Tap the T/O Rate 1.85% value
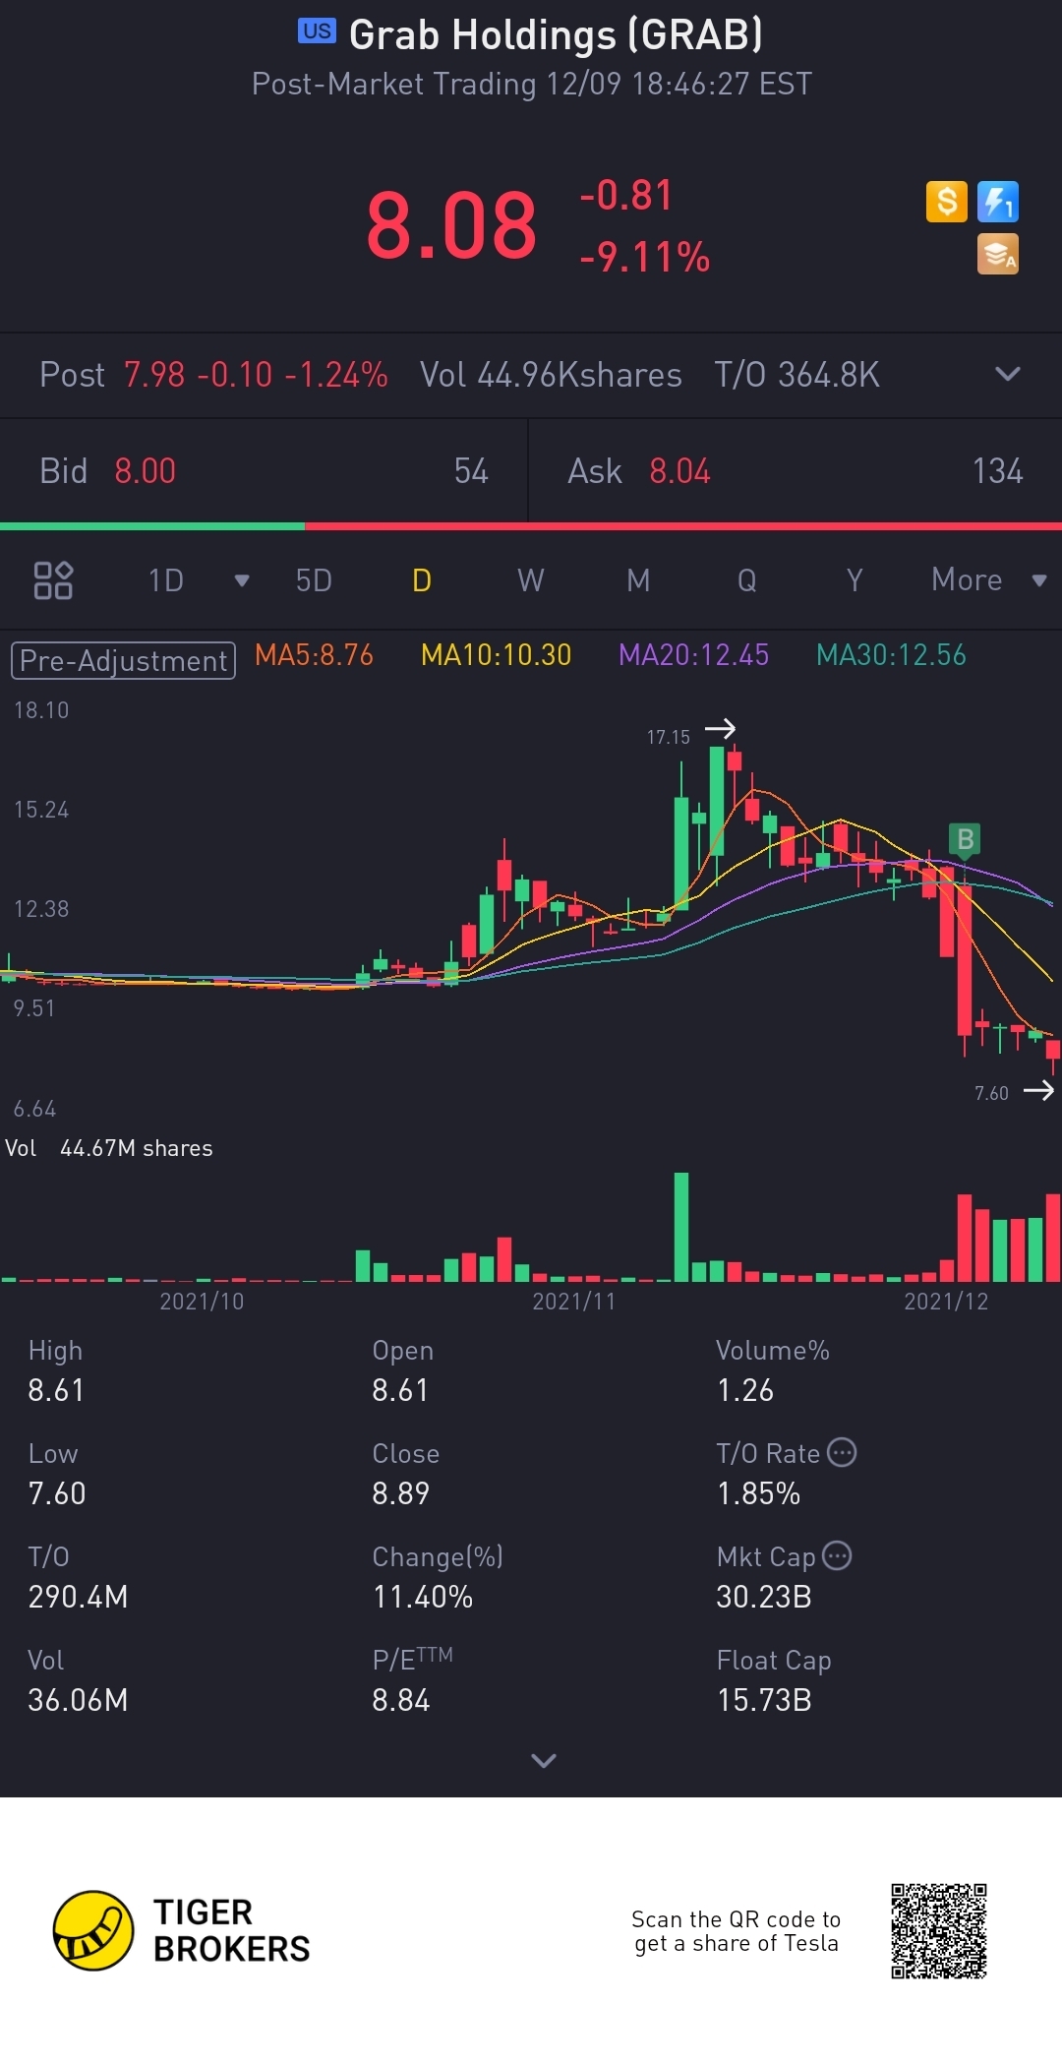Image resolution: width=1062 pixels, height=2065 pixels. click(758, 1493)
